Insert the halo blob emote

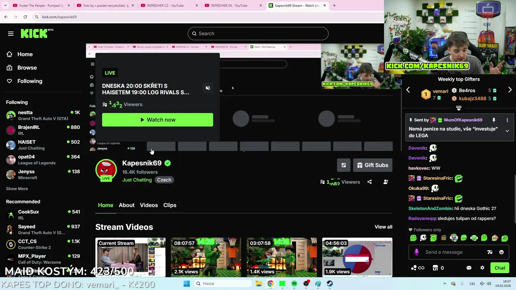pos(433,238)
